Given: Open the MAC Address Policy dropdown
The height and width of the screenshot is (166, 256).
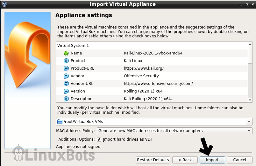Looking at the screenshot, I should tap(174, 131).
